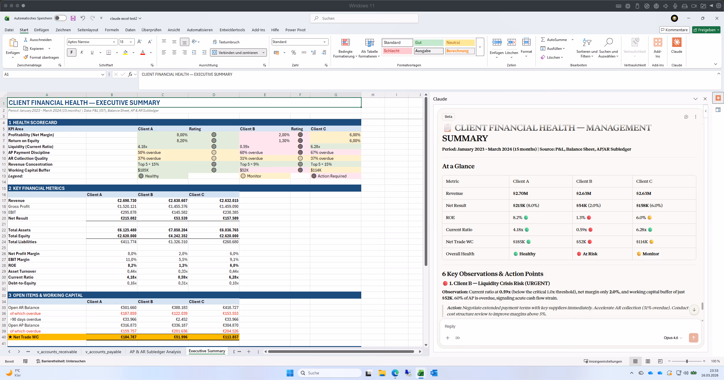Open the Formeln ribbon tab
Viewport: 724px width, 380px height.
pyautogui.click(x=112, y=30)
